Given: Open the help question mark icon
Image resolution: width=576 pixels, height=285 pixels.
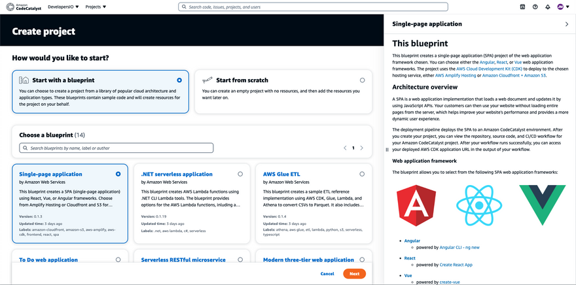Looking at the screenshot, I should 535,7.
